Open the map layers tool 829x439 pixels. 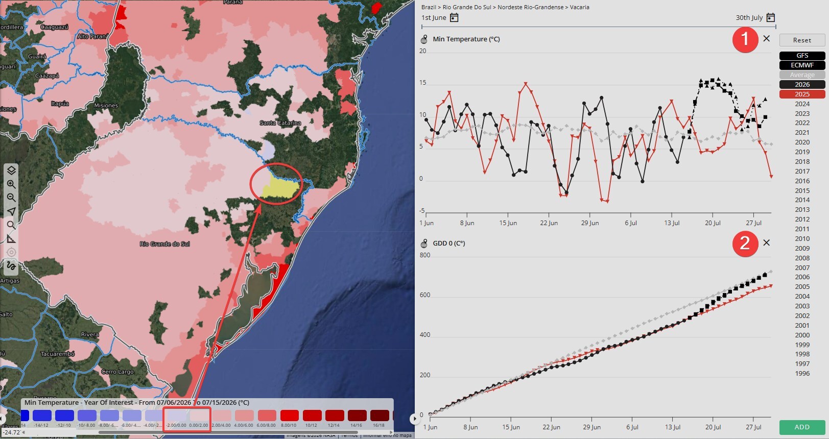pos(11,170)
